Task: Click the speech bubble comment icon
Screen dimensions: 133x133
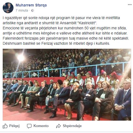Action: 29,126
